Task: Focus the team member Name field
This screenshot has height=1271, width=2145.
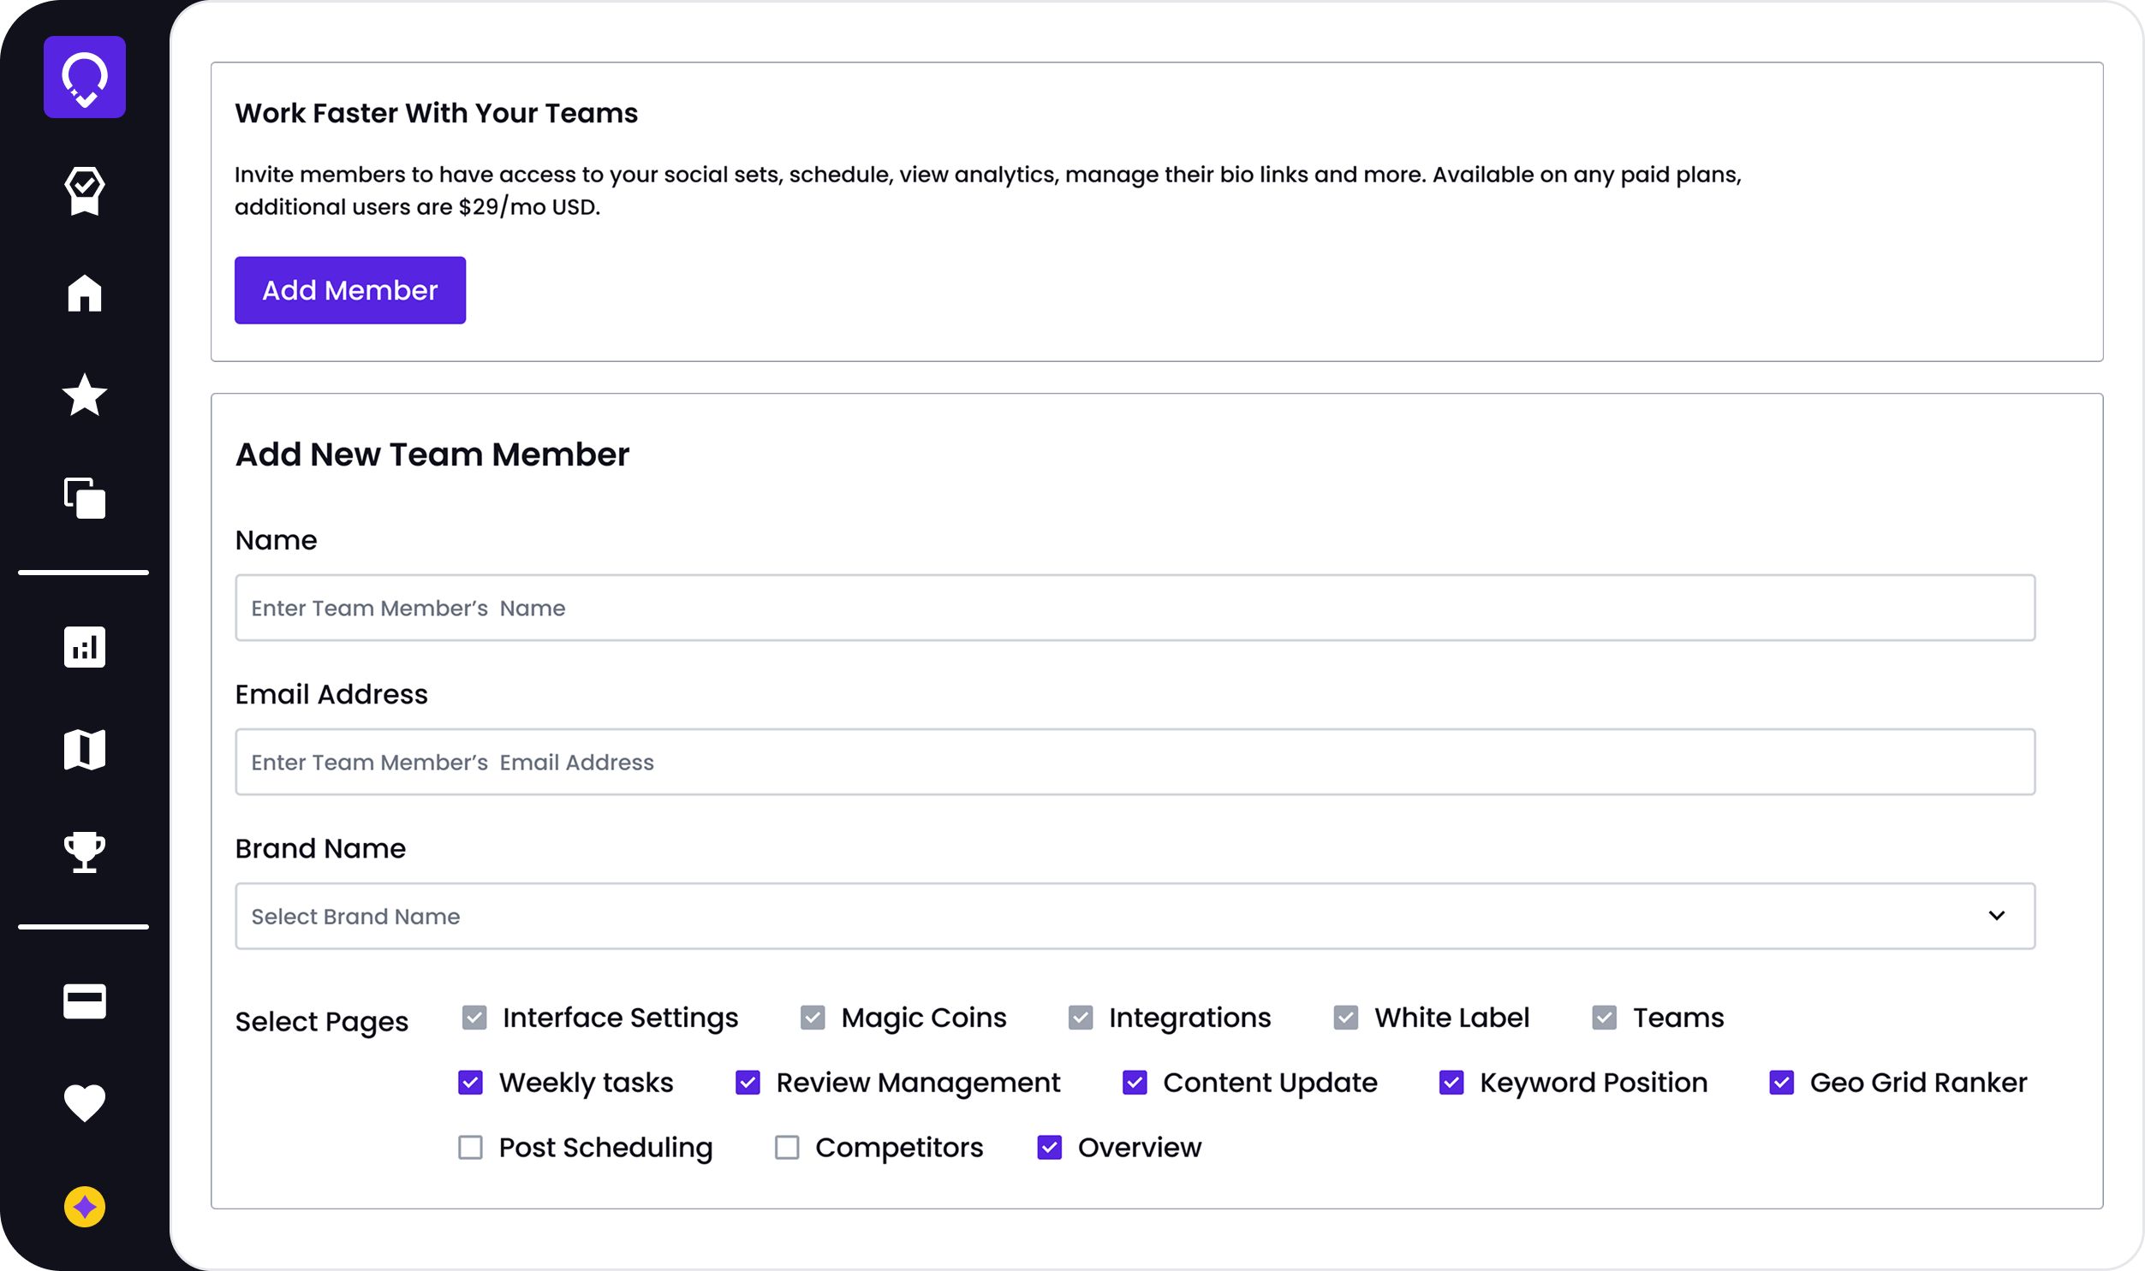Action: (1135, 607)
